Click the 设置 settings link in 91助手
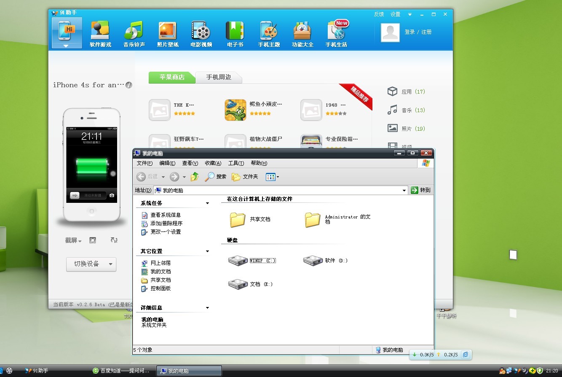 [395, 14]
